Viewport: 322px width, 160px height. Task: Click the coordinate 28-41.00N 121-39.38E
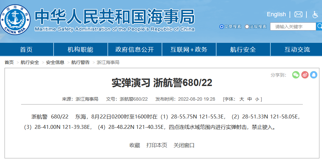pyautogui.click(x=63, y=128)
